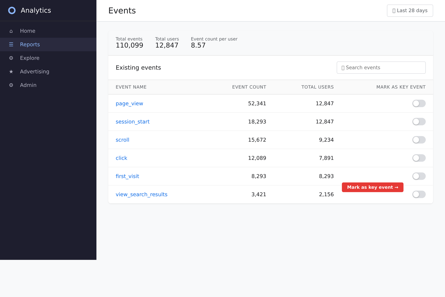Click the Admin gear icon

pos(11,85)
